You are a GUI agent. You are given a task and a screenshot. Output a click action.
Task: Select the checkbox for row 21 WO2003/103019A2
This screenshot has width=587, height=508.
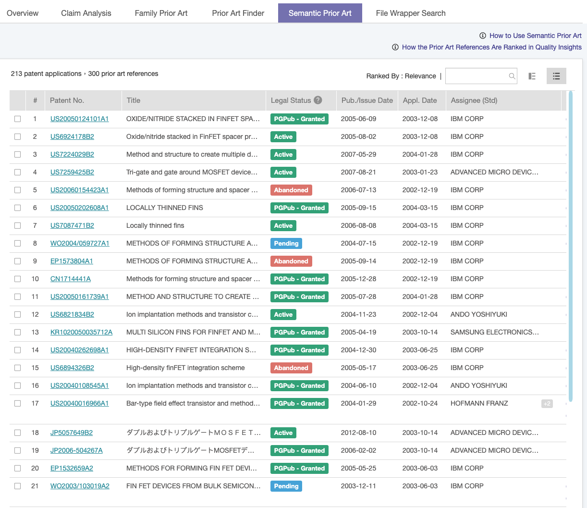coord(18,486)
